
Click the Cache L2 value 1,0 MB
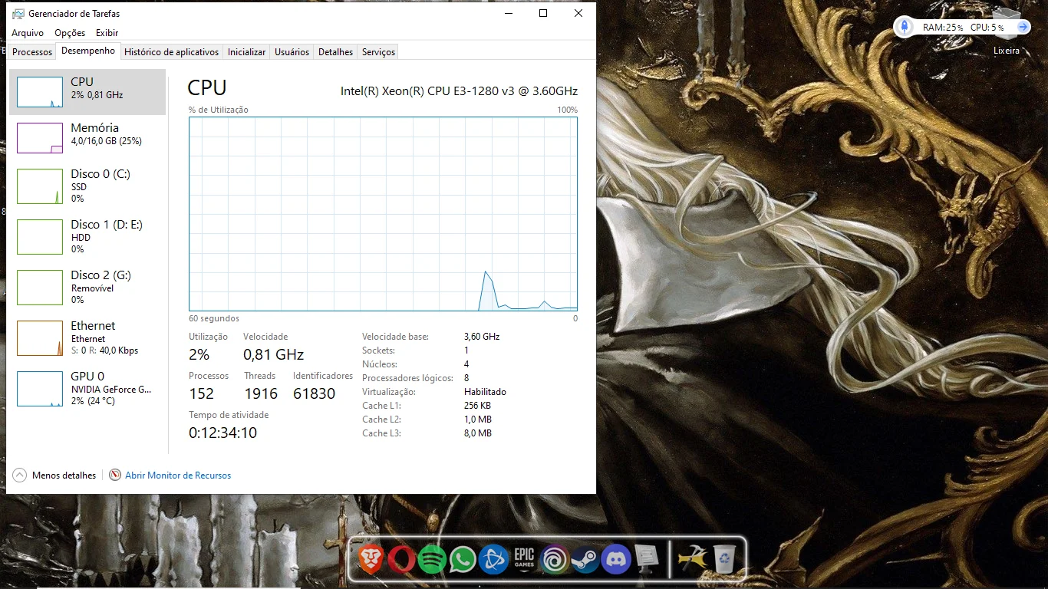[478, 420]
